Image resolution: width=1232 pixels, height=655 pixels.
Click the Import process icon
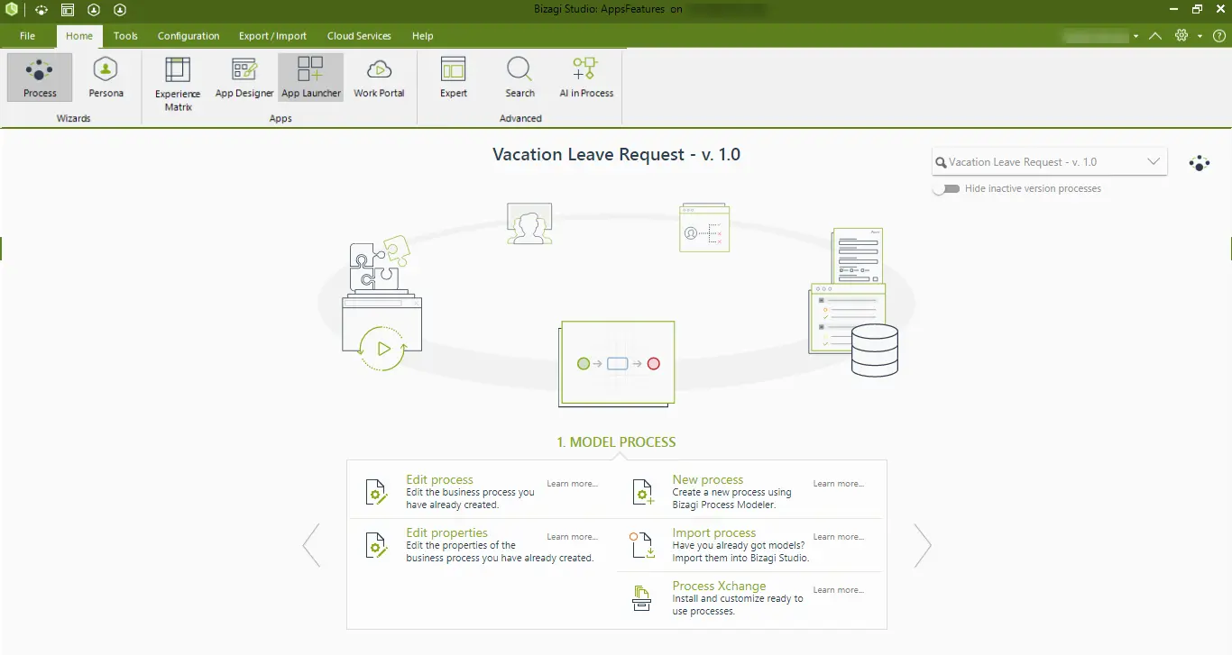pyautogui.click(x=642, y=545)
